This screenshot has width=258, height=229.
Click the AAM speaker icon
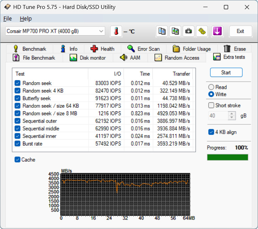pyautogui.click(x=123, y=58)
